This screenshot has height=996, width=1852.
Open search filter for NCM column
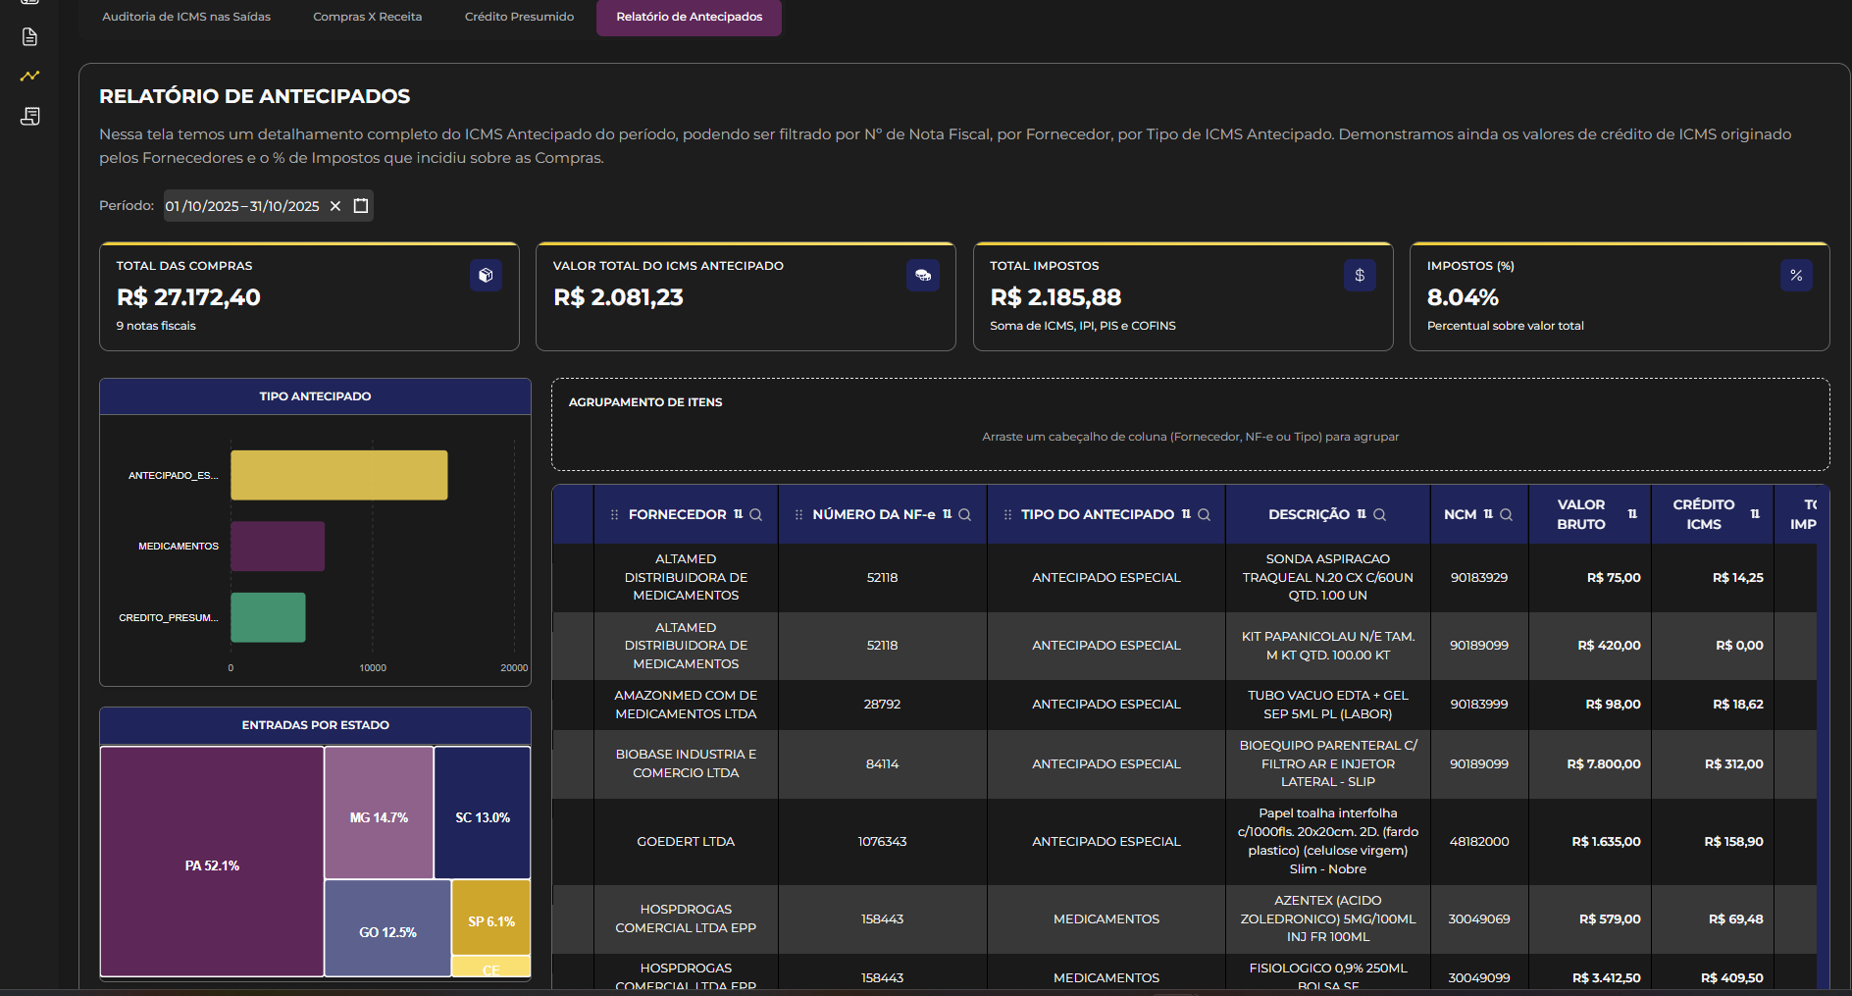coord(1506,515)
